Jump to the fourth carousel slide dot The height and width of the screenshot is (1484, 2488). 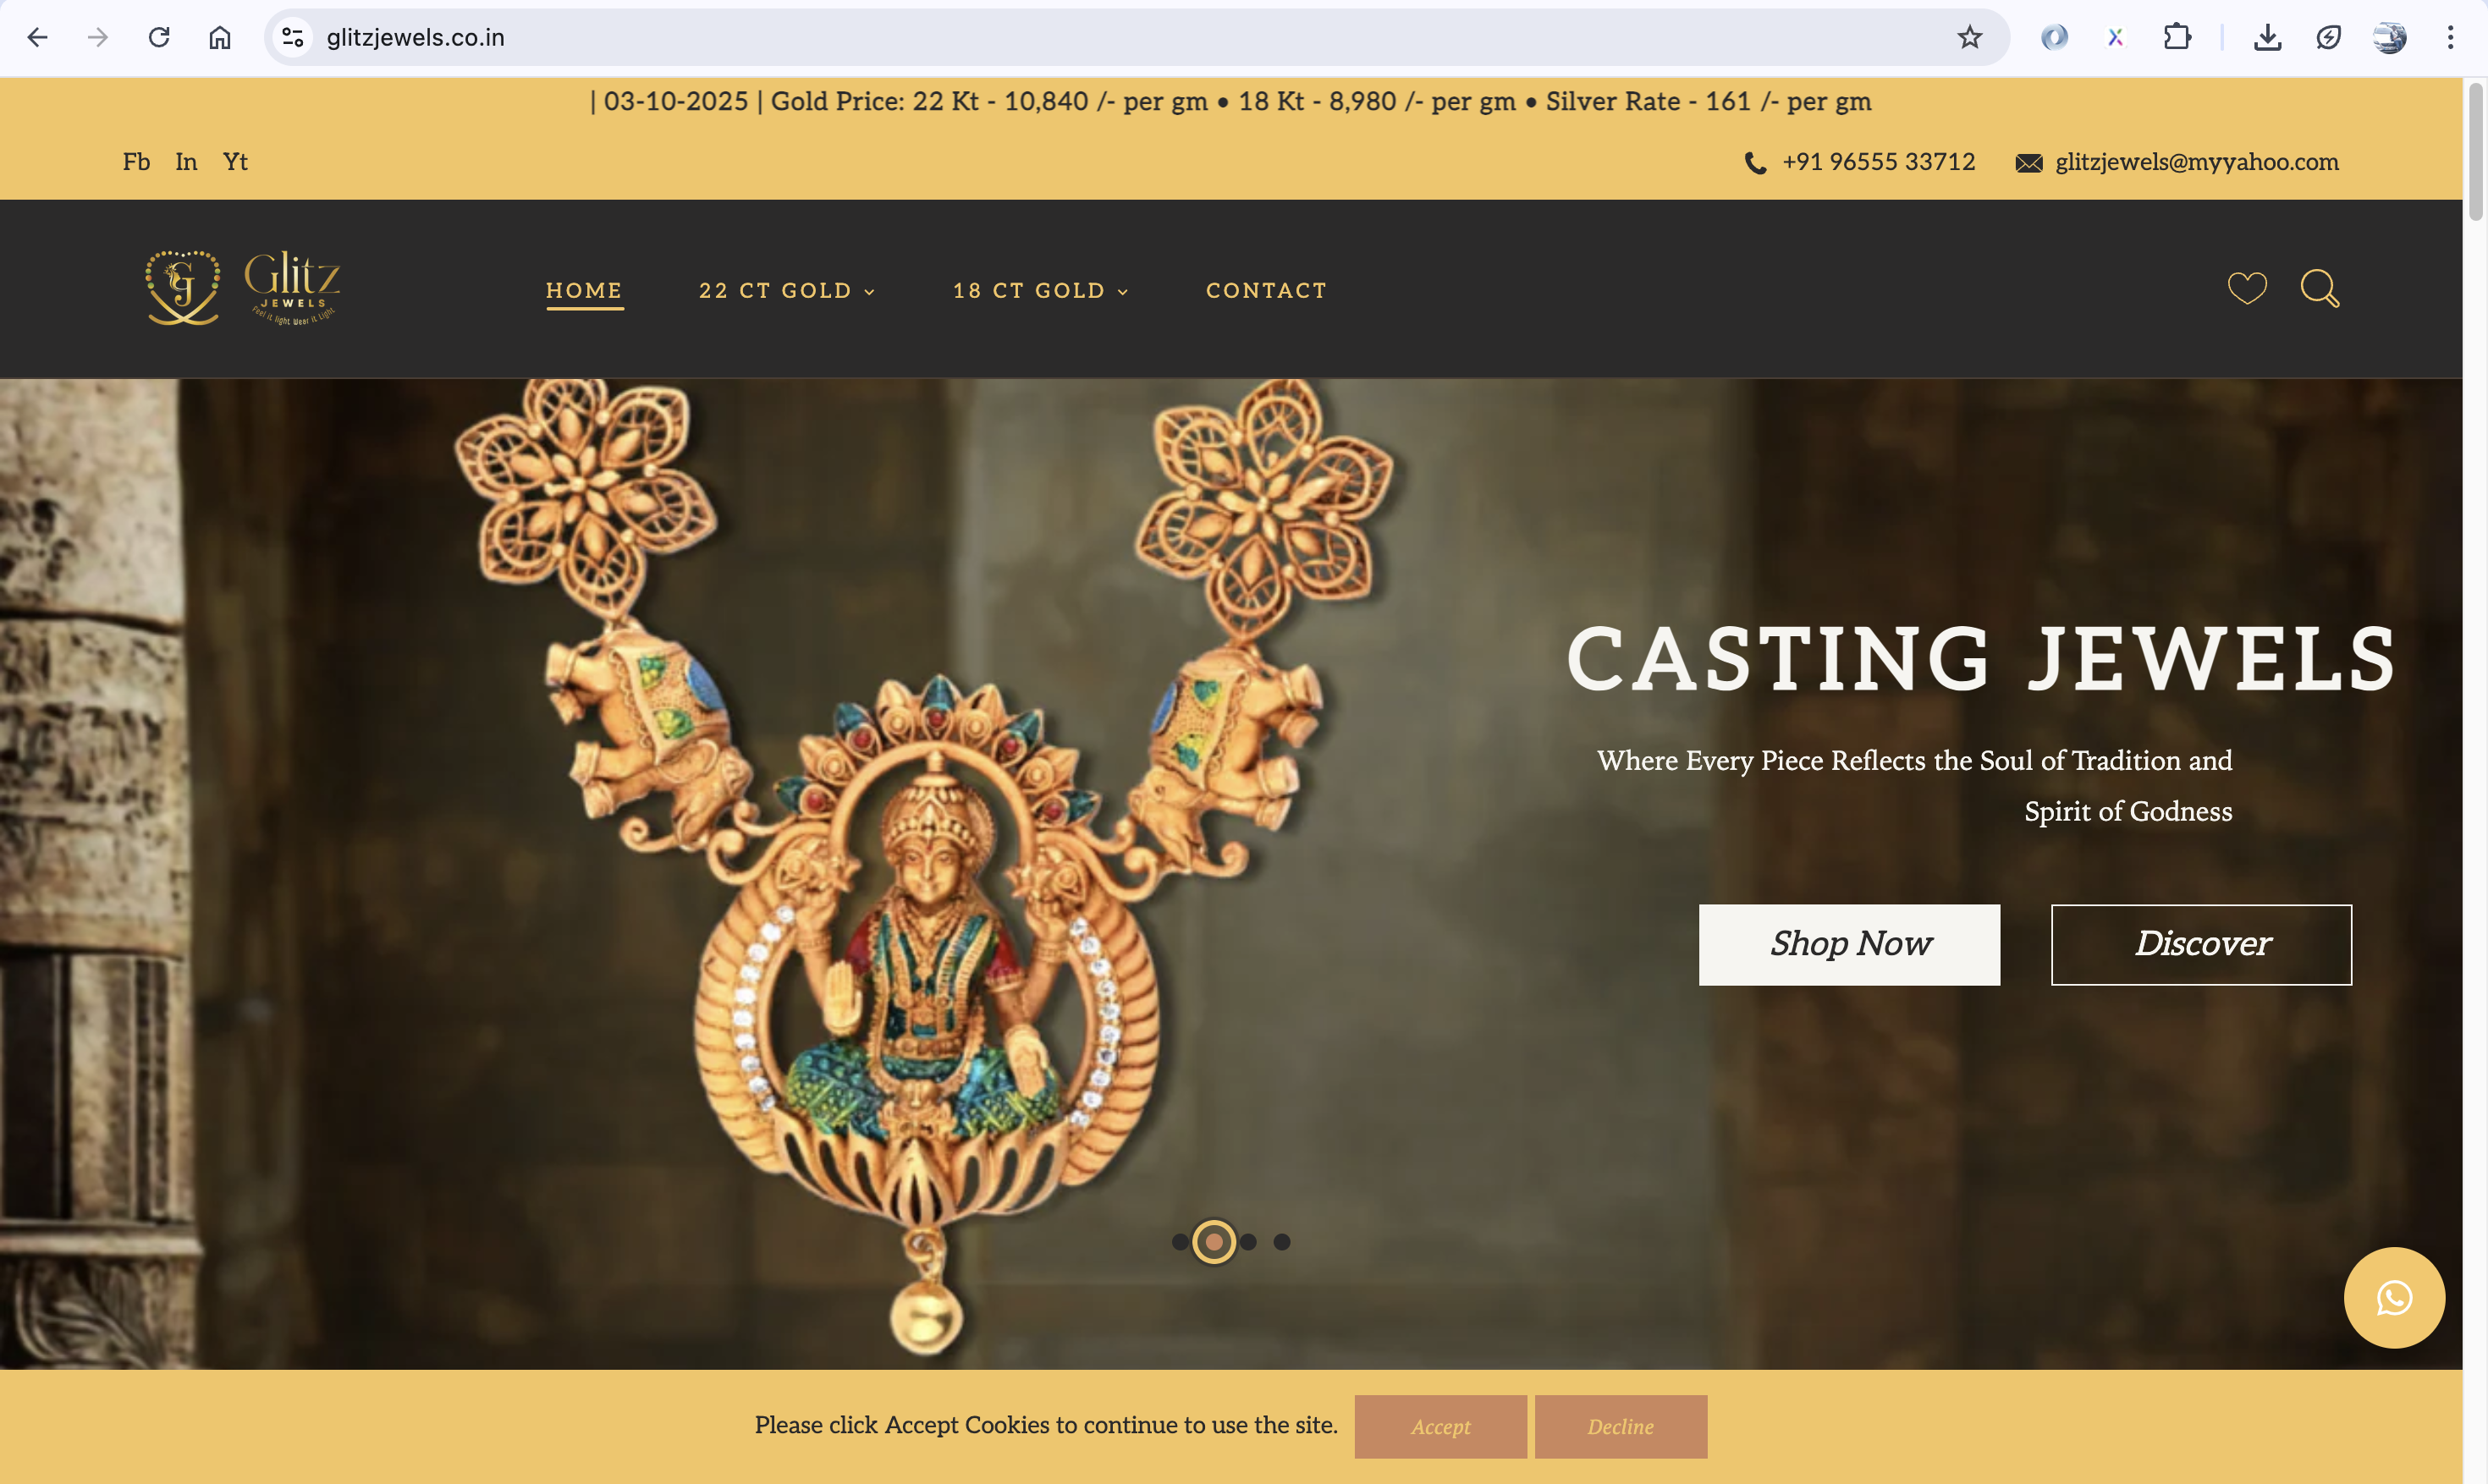click(1282, 1242)
